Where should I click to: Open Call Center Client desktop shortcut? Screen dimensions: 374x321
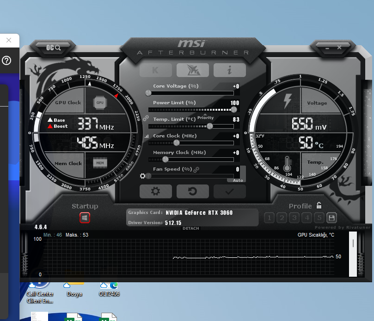pos(40,292)
